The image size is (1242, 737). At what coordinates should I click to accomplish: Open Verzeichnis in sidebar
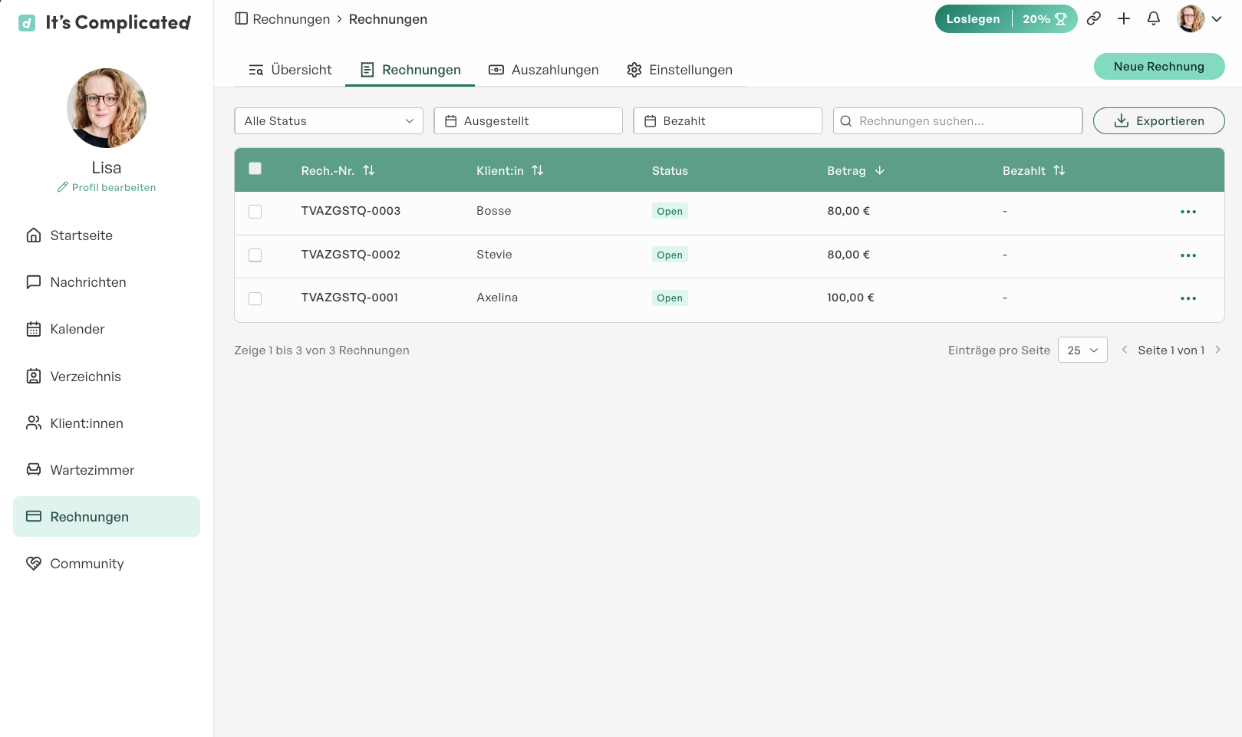107,377
